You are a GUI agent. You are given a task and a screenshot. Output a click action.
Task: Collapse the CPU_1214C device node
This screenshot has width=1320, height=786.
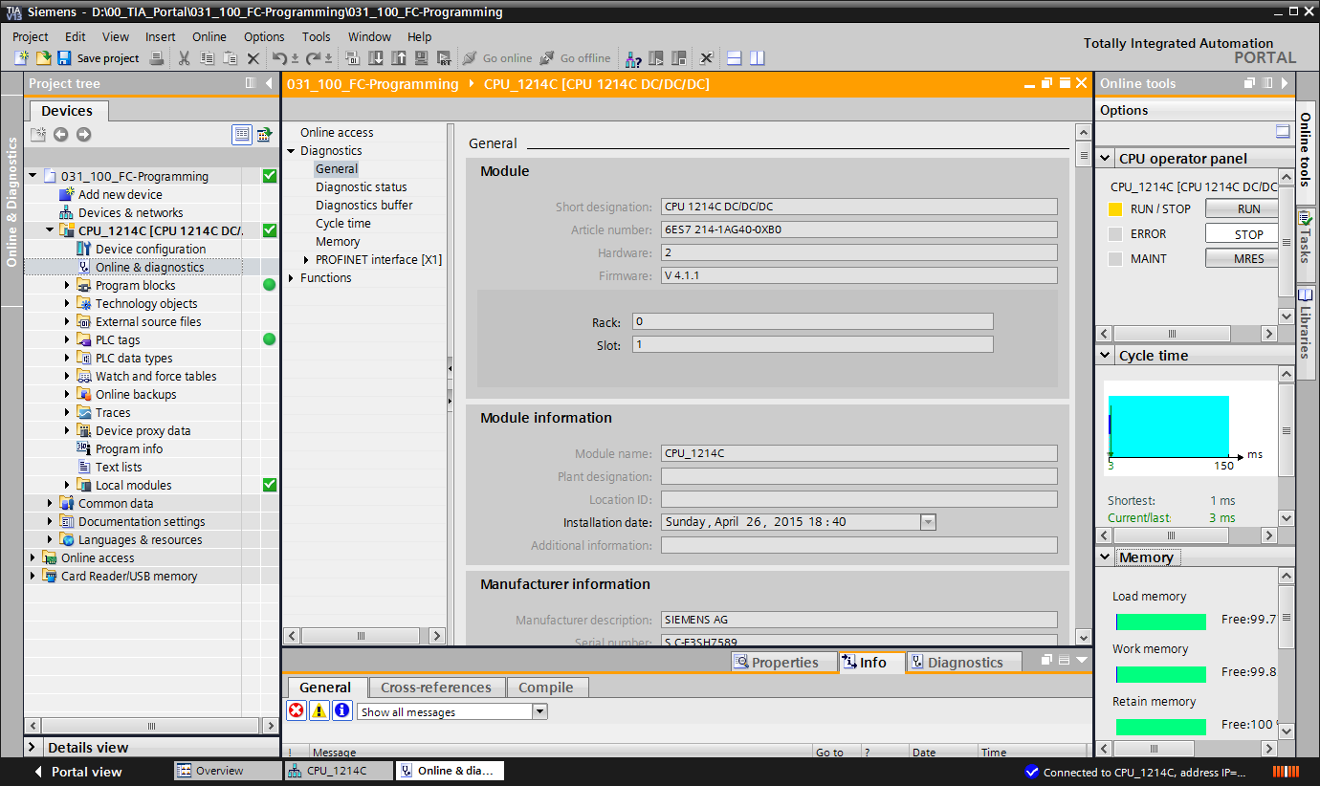[50, 230]
